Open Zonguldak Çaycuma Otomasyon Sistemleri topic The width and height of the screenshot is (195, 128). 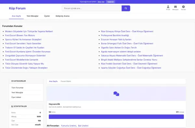tap(25, 55)
